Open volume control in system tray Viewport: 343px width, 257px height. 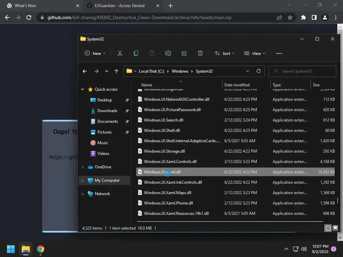tap(304, 249)
